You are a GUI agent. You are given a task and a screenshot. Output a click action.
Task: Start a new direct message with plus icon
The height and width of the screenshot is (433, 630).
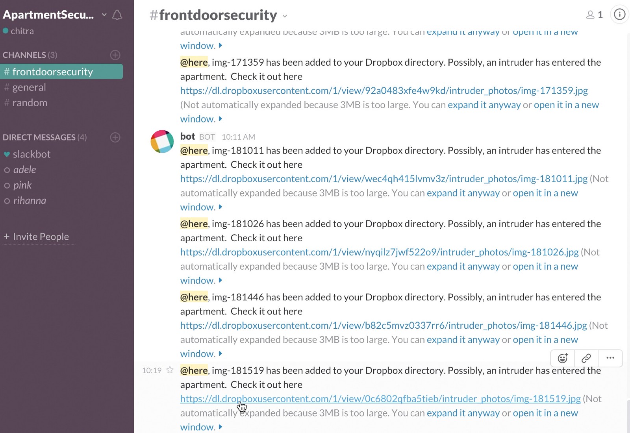pyautogui.click(x=115, y=137)
